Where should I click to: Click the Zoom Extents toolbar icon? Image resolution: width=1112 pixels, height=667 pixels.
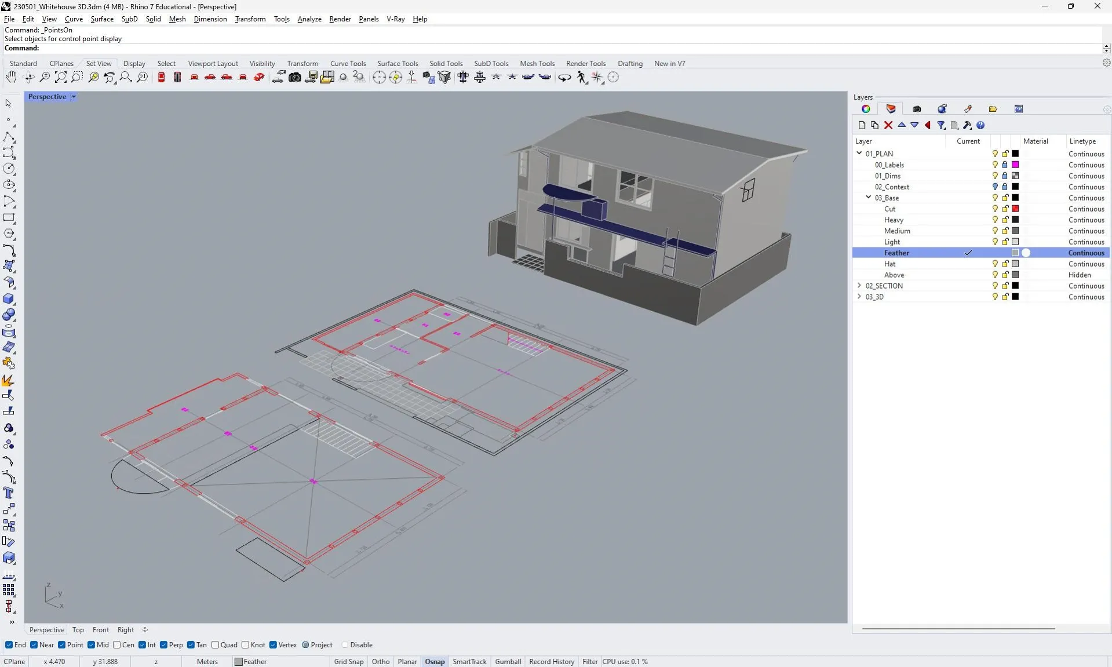pos(60,77)
